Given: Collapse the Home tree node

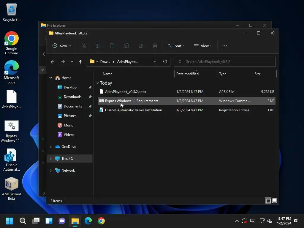Looking at the screenshot, I should coord(50,78).
